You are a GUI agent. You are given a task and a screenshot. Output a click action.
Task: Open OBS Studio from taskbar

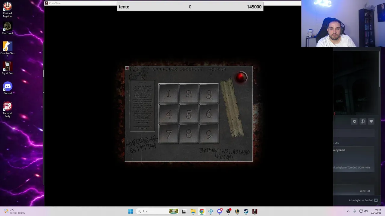[x=228, y=211]
